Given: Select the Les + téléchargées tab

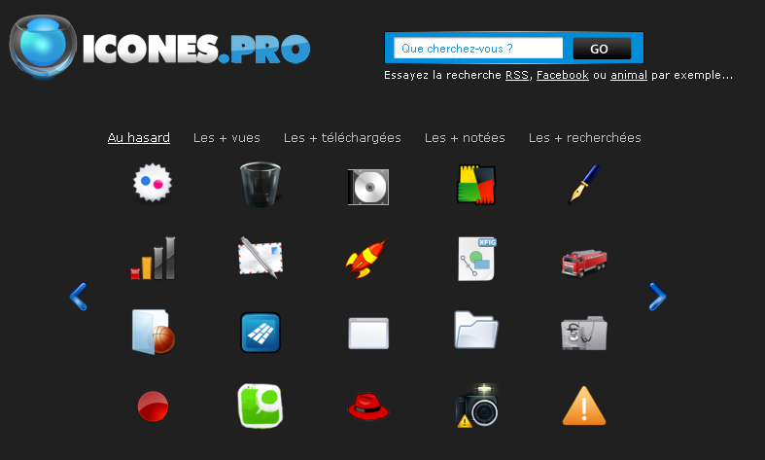Looking at the screenshot, I should click(342, 138).
